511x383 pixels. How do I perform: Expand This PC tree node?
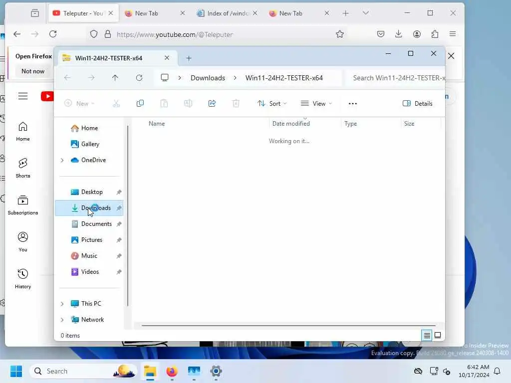click(x=62, y=304)
